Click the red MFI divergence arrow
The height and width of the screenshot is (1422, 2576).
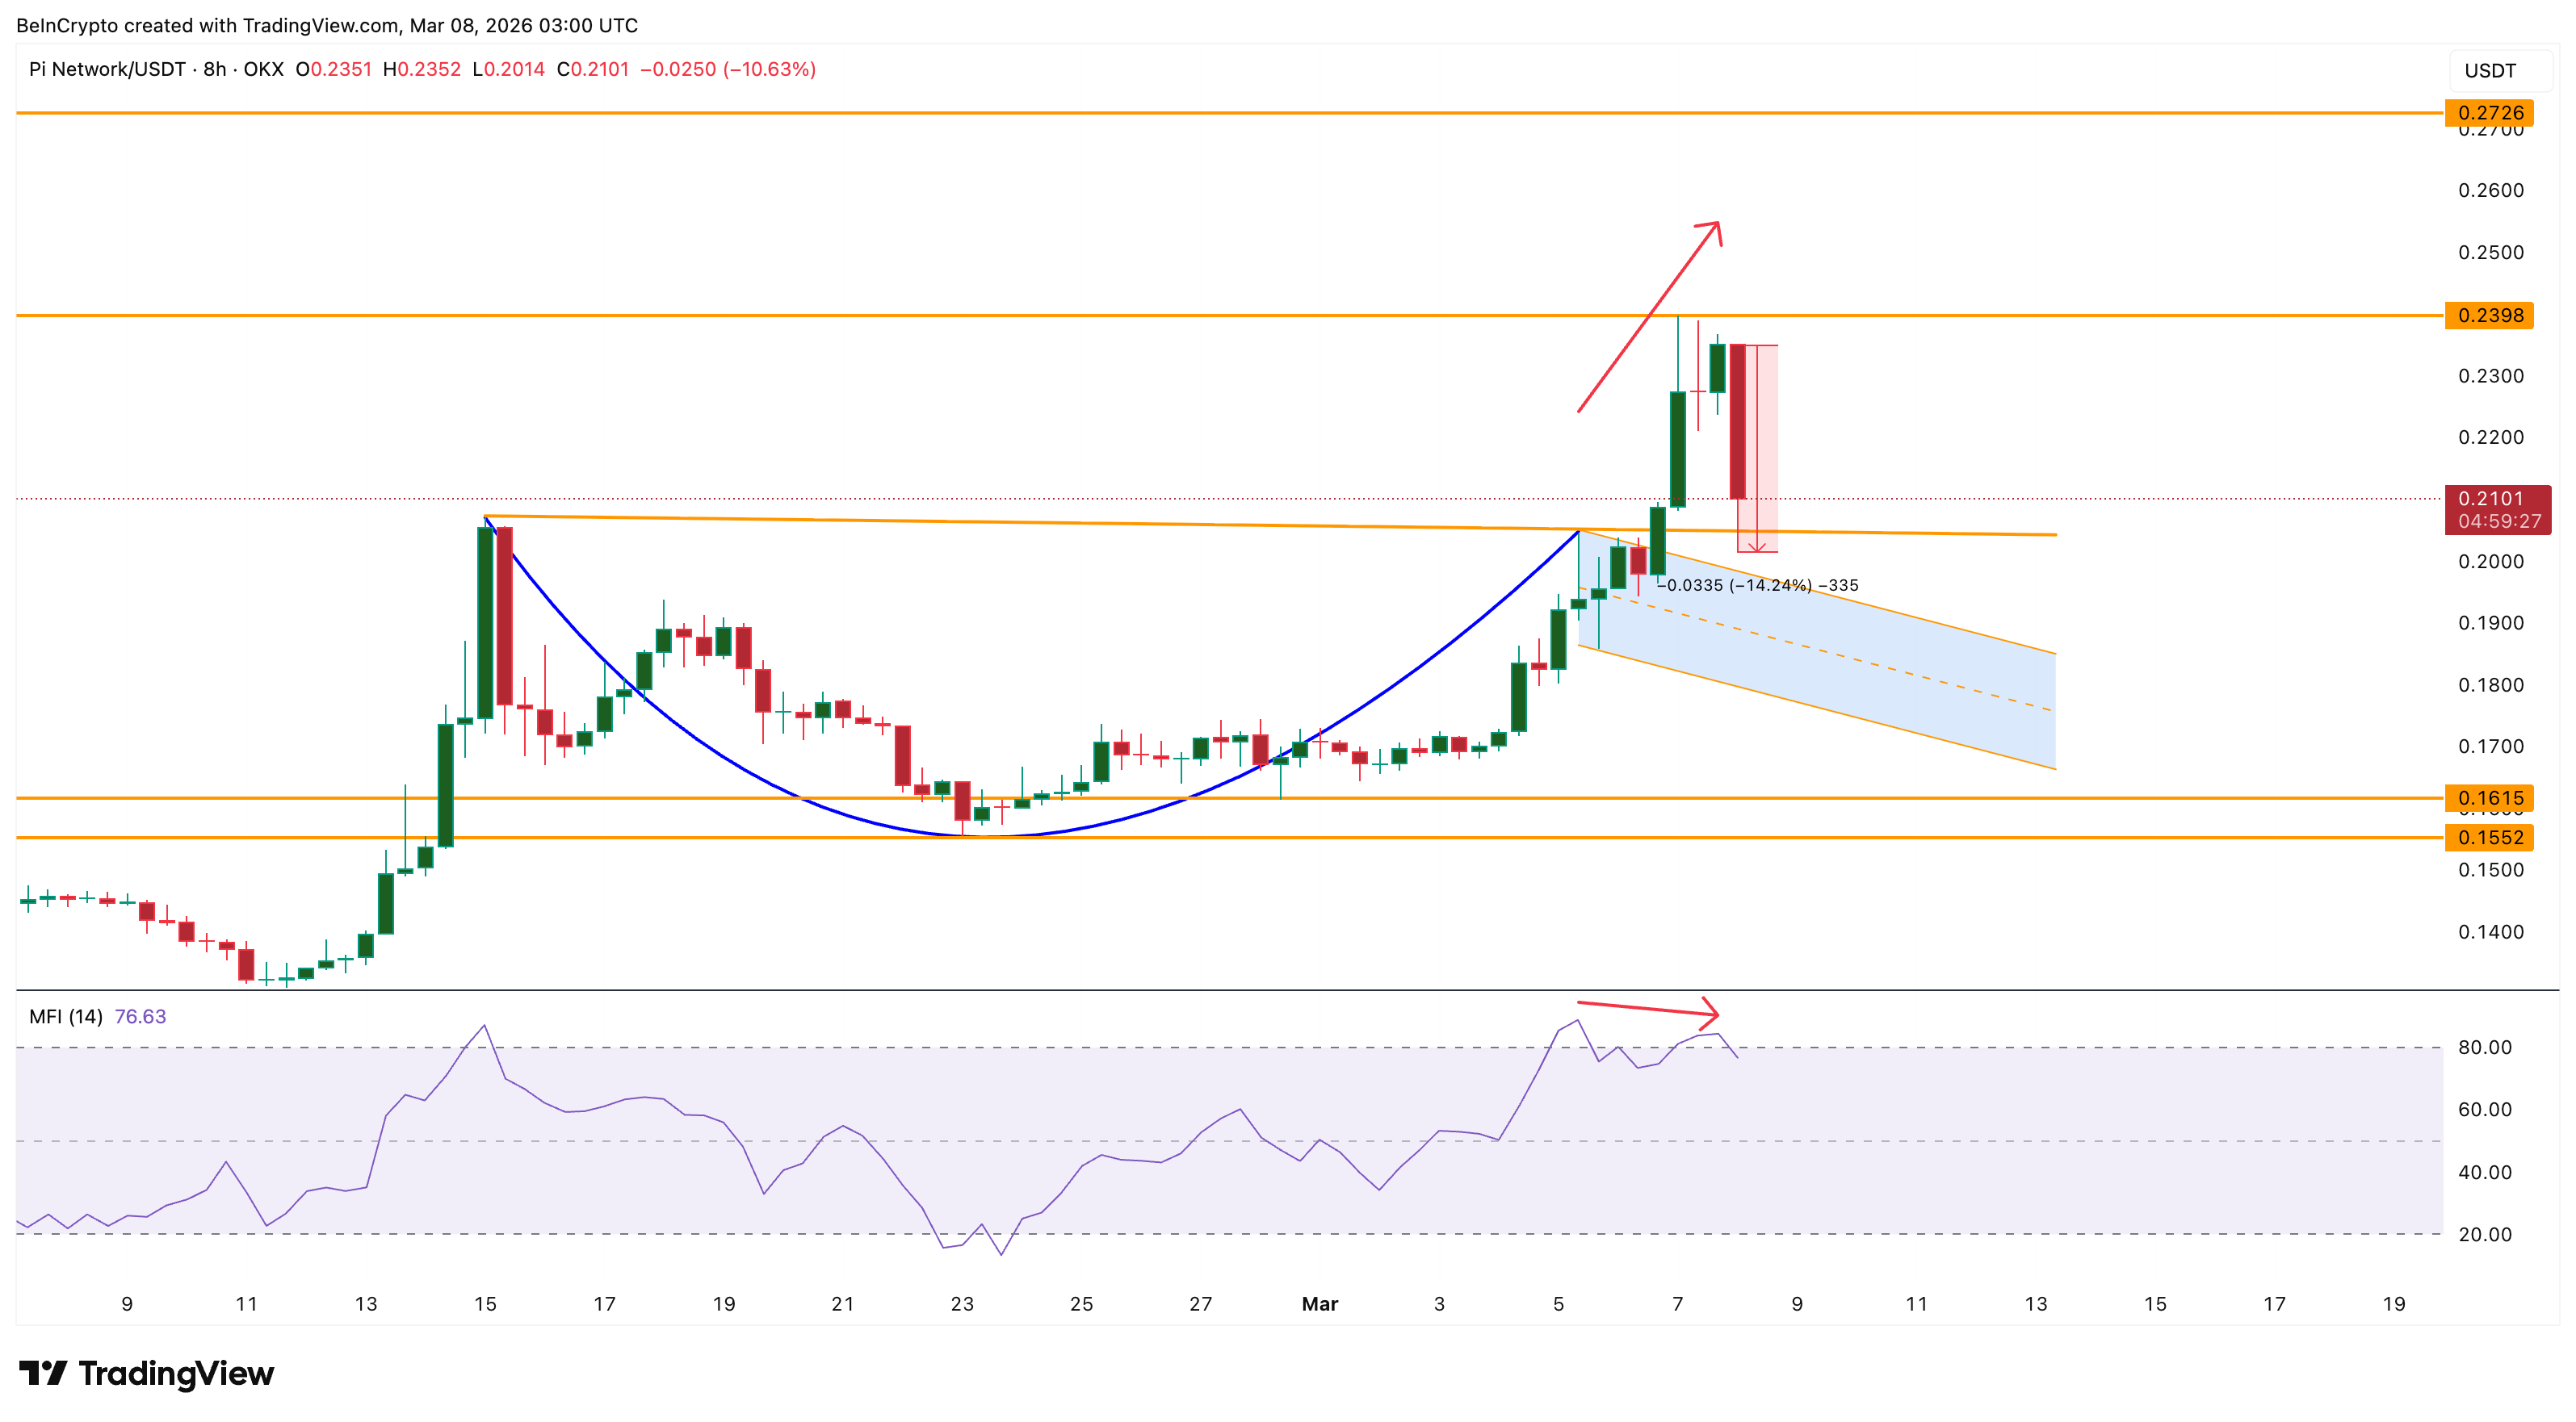(x=1648, y=1010)
